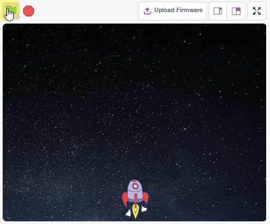This screenshot has height=224, width=270.
Task: Stop the project with the red octagon
Action: (x=29, y=11)
